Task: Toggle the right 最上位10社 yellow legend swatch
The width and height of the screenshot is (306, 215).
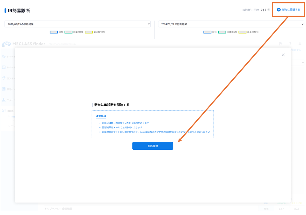Action: click(x=242, y=32)
